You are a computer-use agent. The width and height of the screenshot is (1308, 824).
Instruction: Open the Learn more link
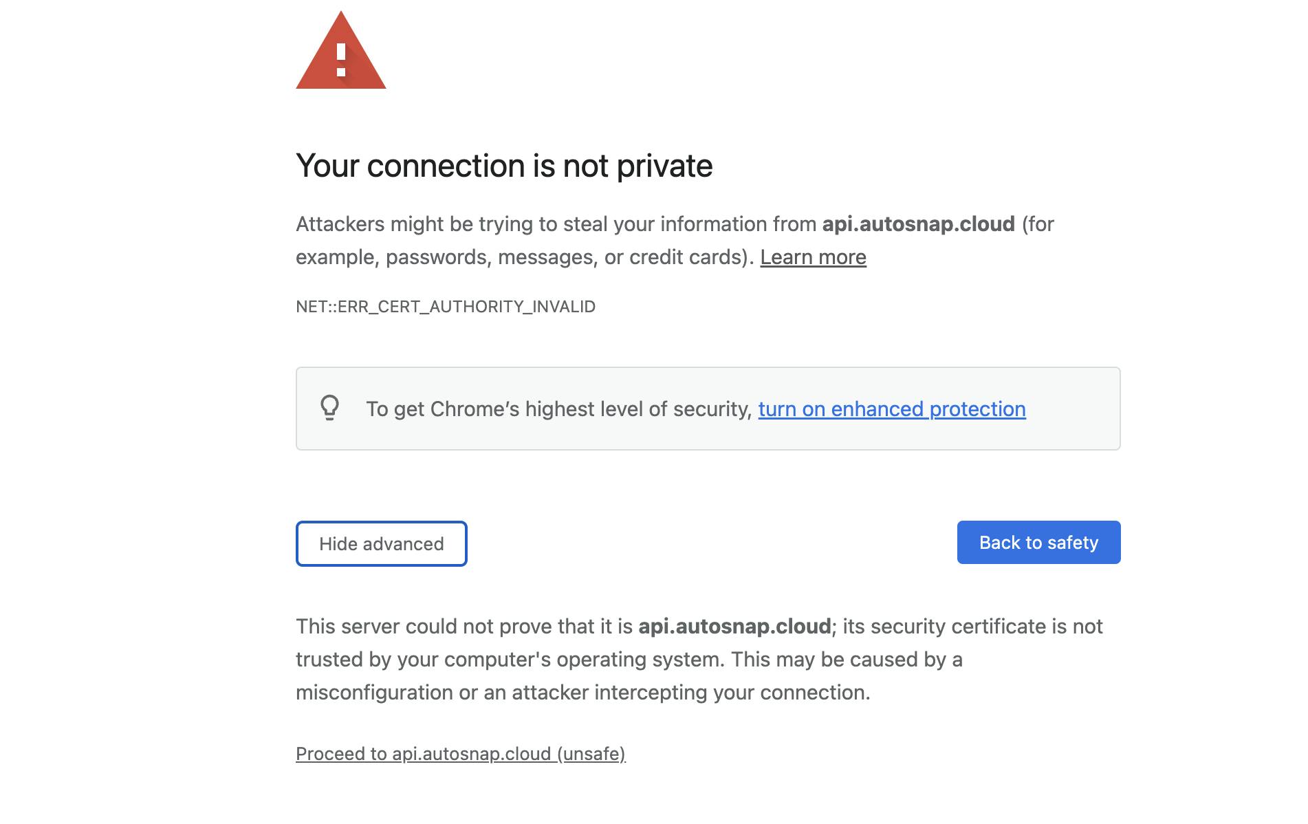pos(813,257)
